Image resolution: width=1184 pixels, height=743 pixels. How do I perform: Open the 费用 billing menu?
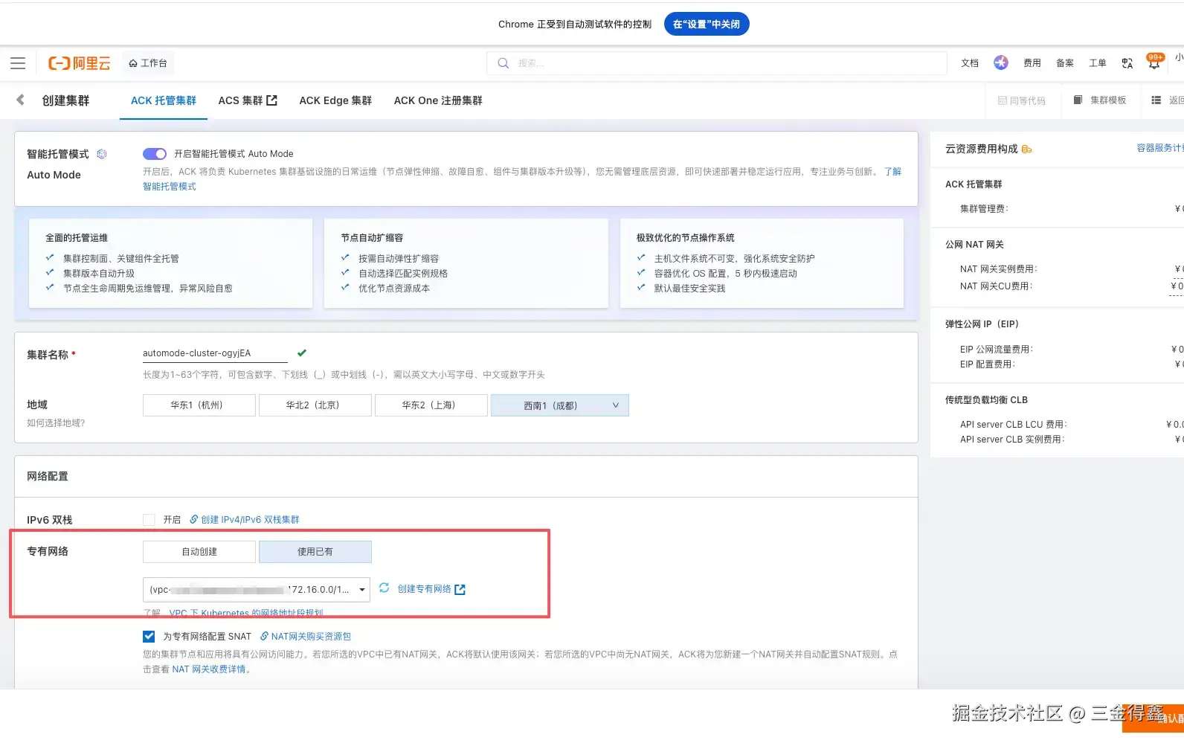[x=1032, y=63]
